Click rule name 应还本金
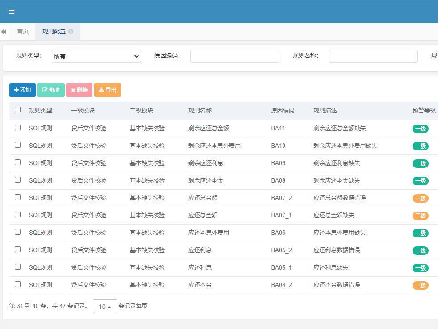Screen dimensions: 438x329 pyautogui.click(x=200, y=285)
